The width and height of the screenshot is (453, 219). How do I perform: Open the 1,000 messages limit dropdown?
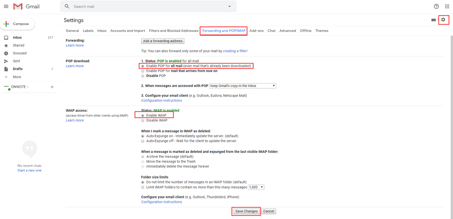pos(256,187)
